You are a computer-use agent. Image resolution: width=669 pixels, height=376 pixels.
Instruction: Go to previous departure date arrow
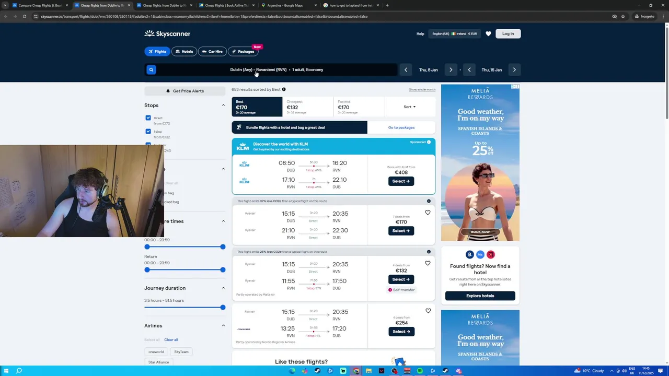[406, 69]
